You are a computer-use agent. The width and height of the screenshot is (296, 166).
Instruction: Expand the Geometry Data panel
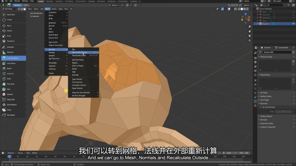pos(266,123)
